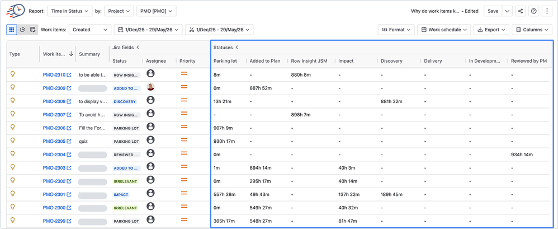Select the 930h 17m cell

pos(224,142)
